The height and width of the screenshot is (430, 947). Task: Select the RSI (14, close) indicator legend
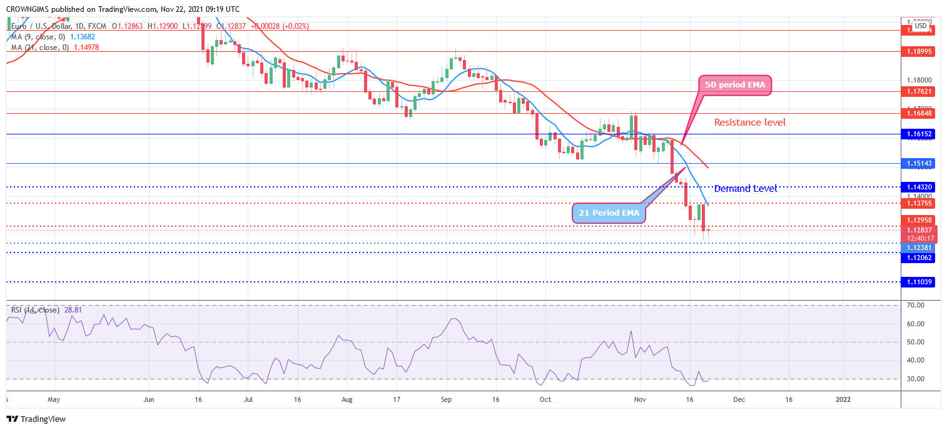point(35,310)
